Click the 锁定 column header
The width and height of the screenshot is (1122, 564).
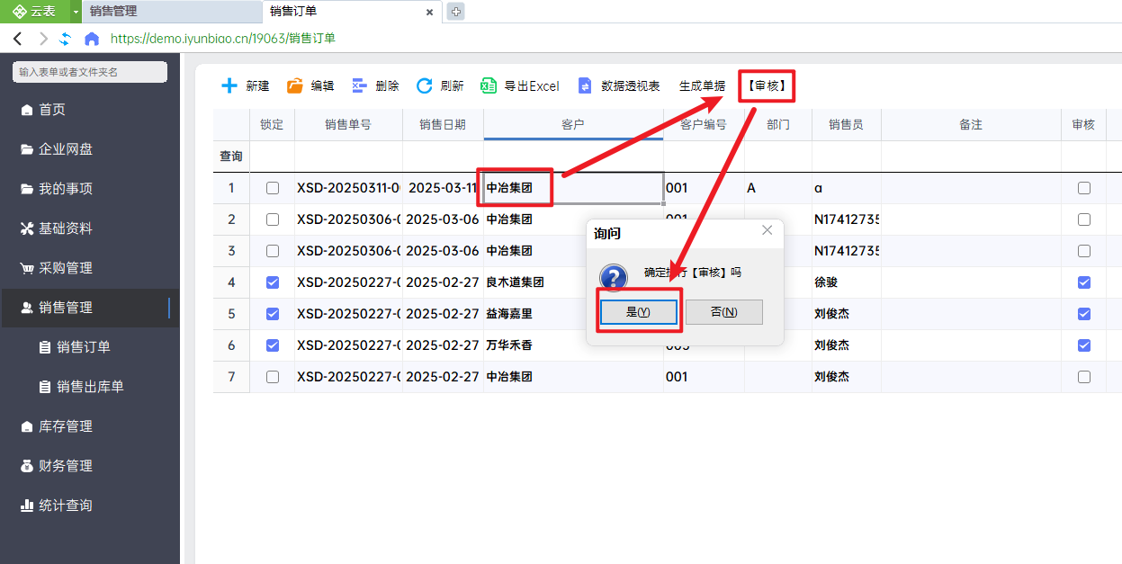point(272,125)
